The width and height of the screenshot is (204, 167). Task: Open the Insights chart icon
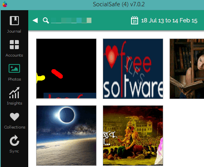15,92
